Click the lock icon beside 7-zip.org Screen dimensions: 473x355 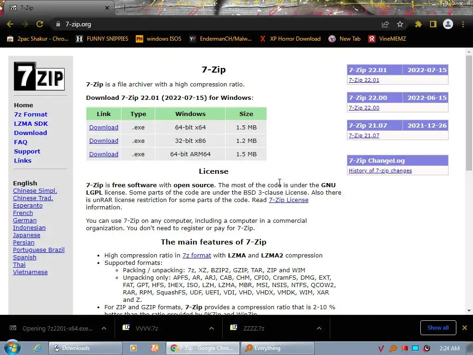[58, 24]
